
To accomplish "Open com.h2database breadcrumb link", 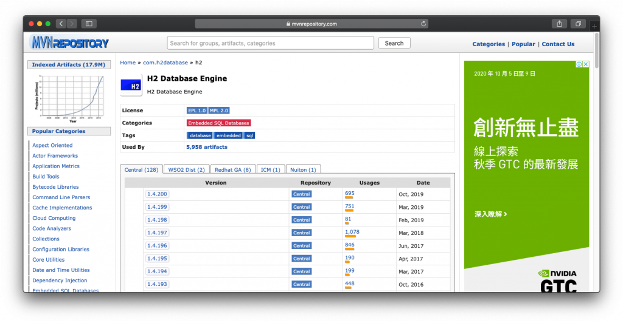I will (x=165, y=63).
